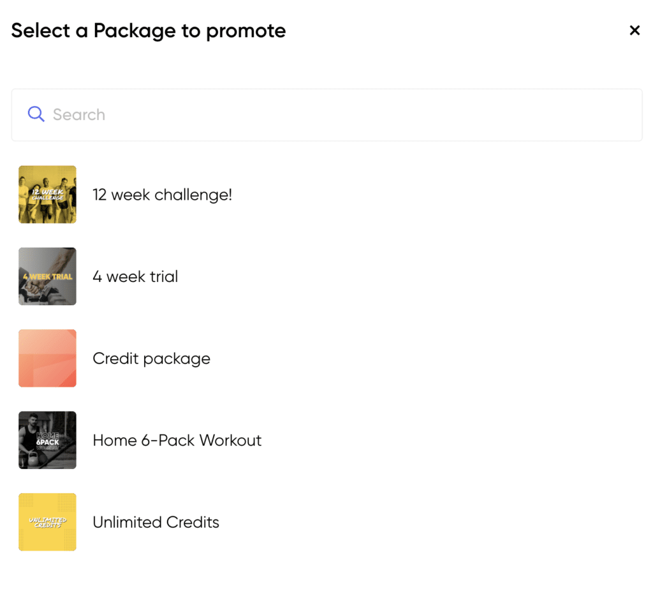
Task: Click "12 WEEK CHALLENGE" text on group photo
Action: [x=47, y=194]
